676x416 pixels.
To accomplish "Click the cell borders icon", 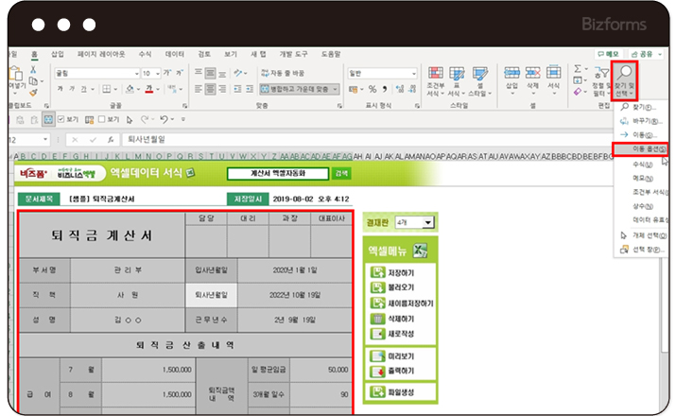I will point(105,89).
